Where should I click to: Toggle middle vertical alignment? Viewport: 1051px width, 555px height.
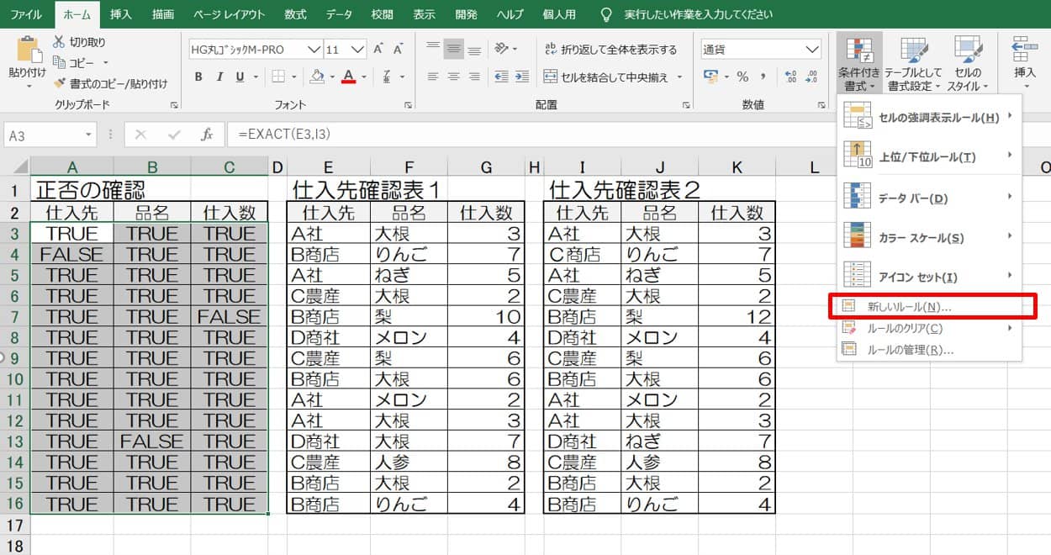[454, 49]
